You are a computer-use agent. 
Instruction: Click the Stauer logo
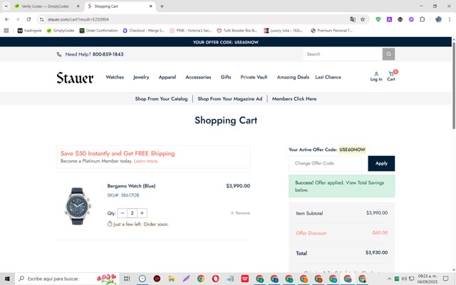pos(75,78)
